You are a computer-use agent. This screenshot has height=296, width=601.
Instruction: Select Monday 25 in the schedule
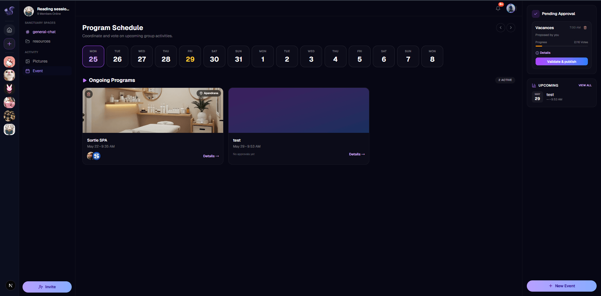point(93,56)
